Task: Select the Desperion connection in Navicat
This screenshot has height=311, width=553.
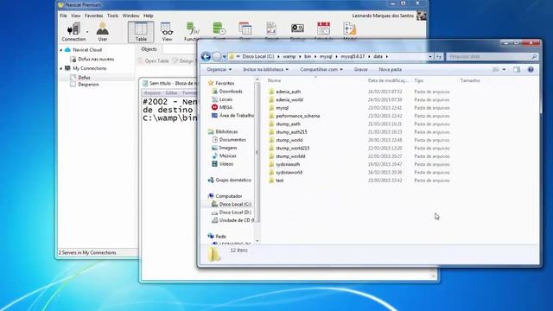Action: coord(88,85)
